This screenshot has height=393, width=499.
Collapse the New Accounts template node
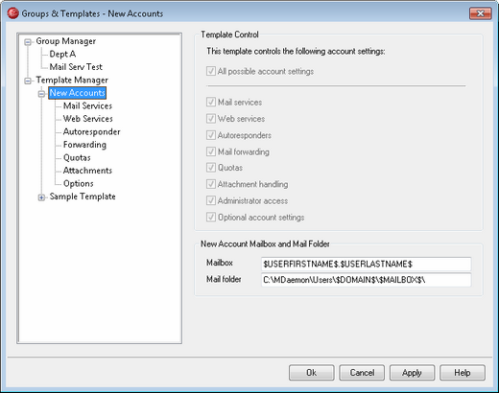point(41,94)
